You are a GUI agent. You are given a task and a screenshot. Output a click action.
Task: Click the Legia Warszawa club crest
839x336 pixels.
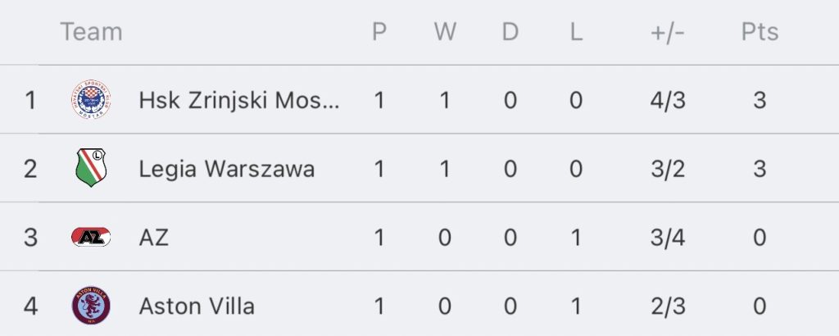click(91, 169)
